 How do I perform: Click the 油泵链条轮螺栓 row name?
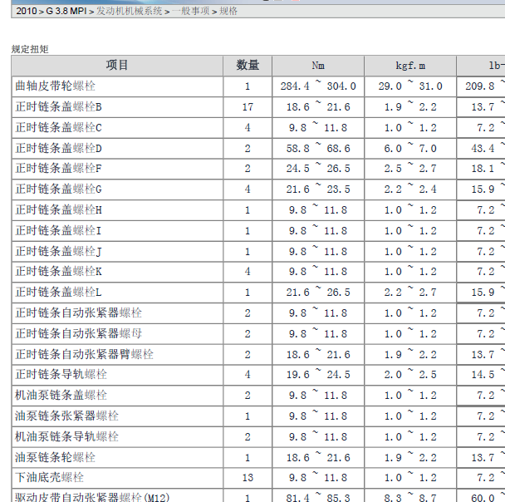pyautogui.click(x=55, y=458)
